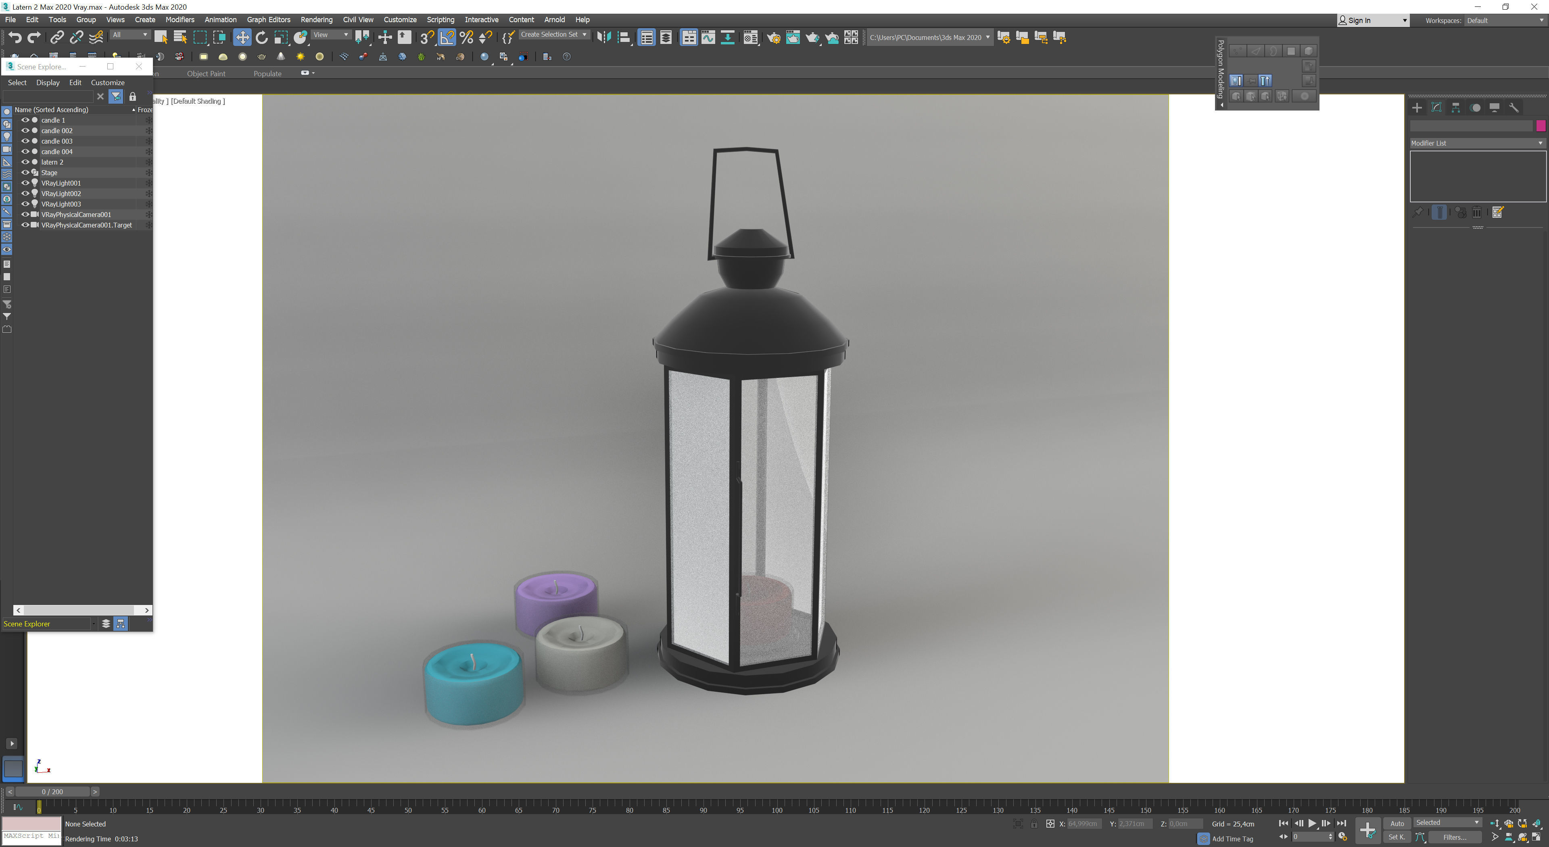Open the Rendering menu
This screenshot has height=847, width=1549.
point(316,20)
